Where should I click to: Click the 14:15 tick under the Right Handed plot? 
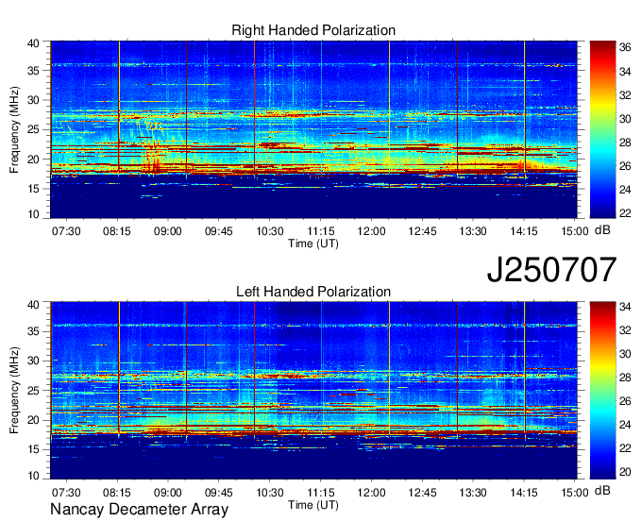click(x=524, y=231)
